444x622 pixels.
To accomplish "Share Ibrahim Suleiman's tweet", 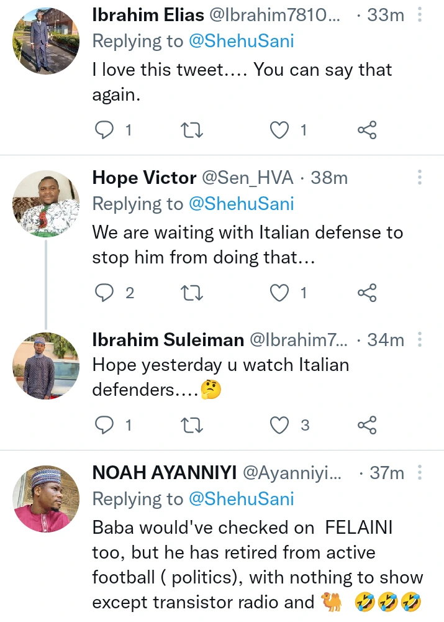I will click(x=367, y=426).
